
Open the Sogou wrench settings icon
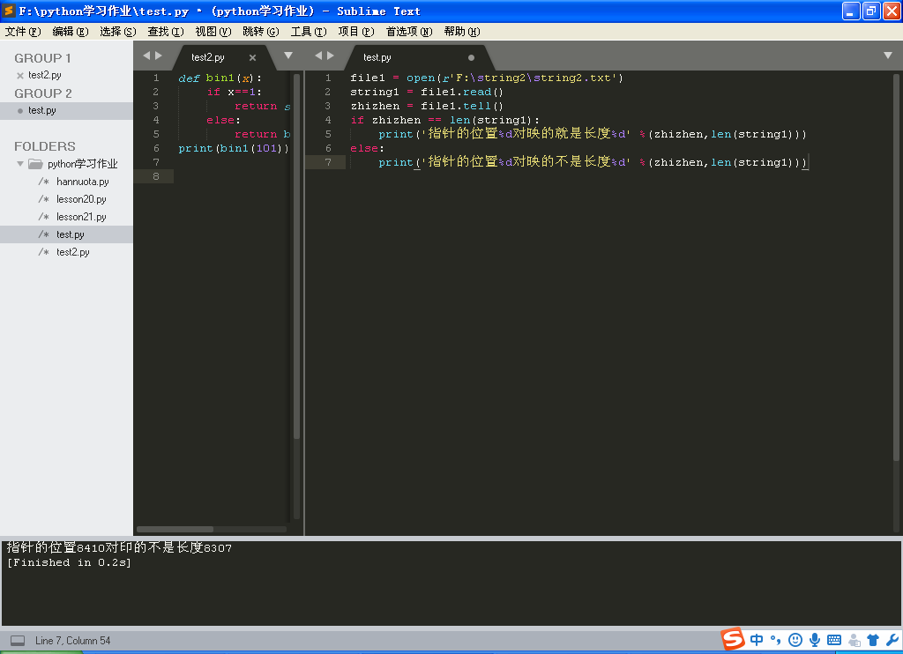[891, 640]
